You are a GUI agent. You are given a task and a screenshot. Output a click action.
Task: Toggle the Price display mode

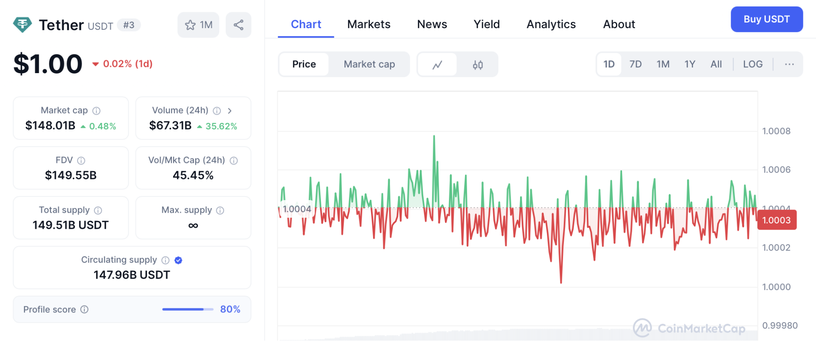tap(304, 64)
